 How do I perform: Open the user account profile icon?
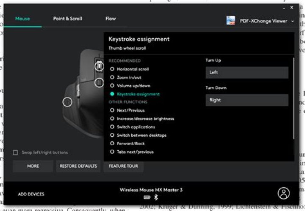click(283, 193)
